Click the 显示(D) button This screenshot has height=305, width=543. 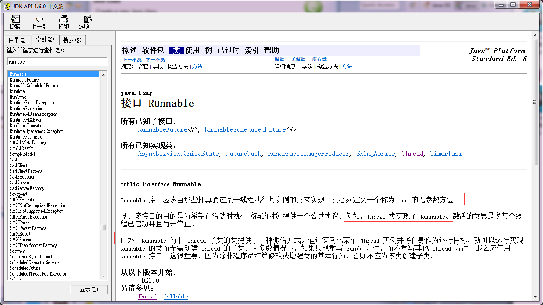[x=89, y=289]
